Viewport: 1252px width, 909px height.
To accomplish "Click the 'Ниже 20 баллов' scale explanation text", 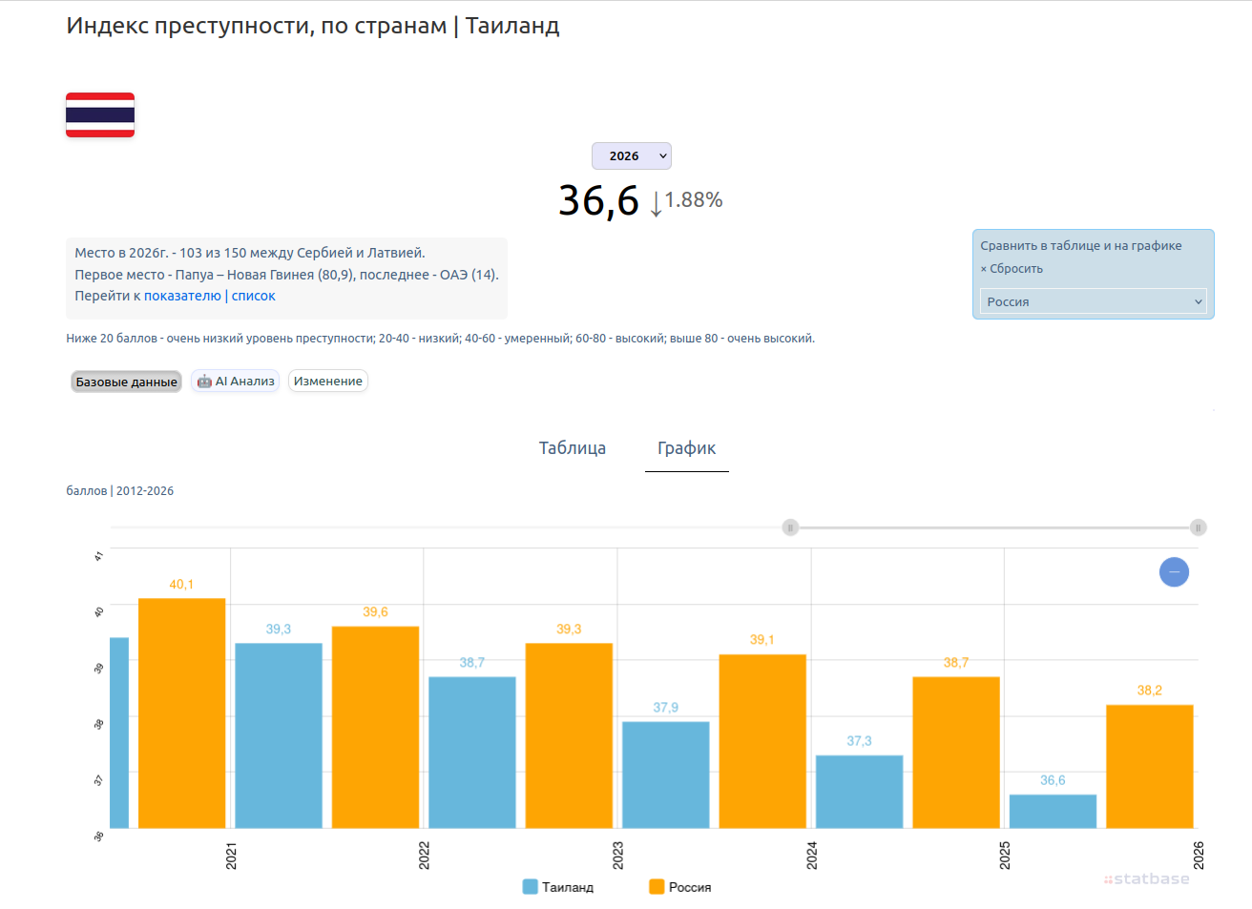I will click(440, 339).
